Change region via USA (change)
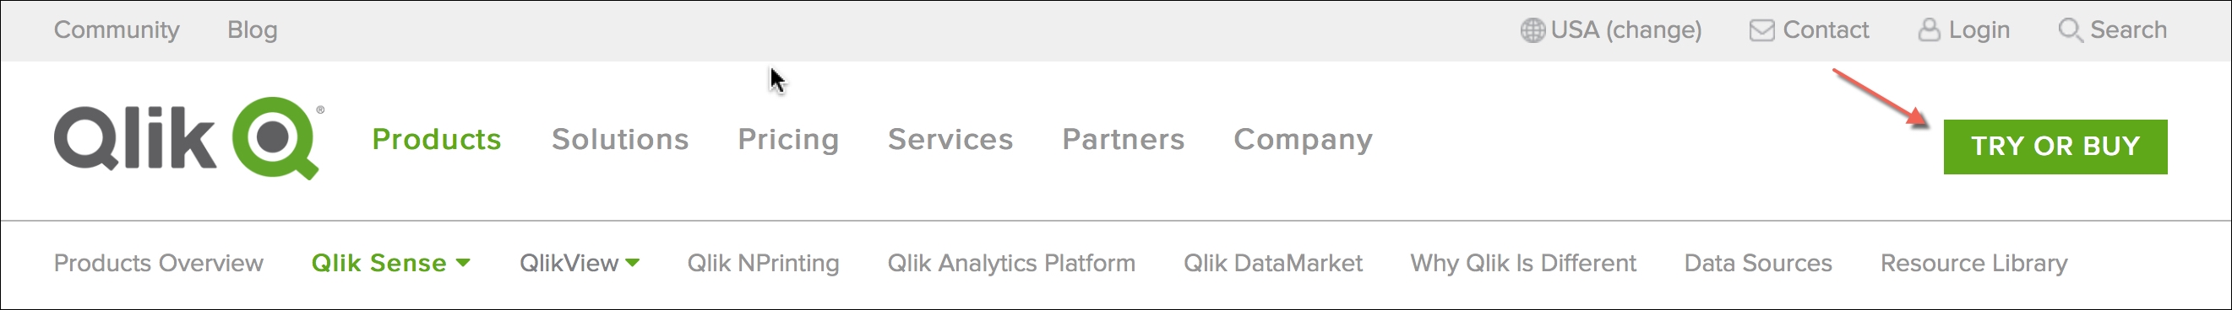 point(1625,30)
